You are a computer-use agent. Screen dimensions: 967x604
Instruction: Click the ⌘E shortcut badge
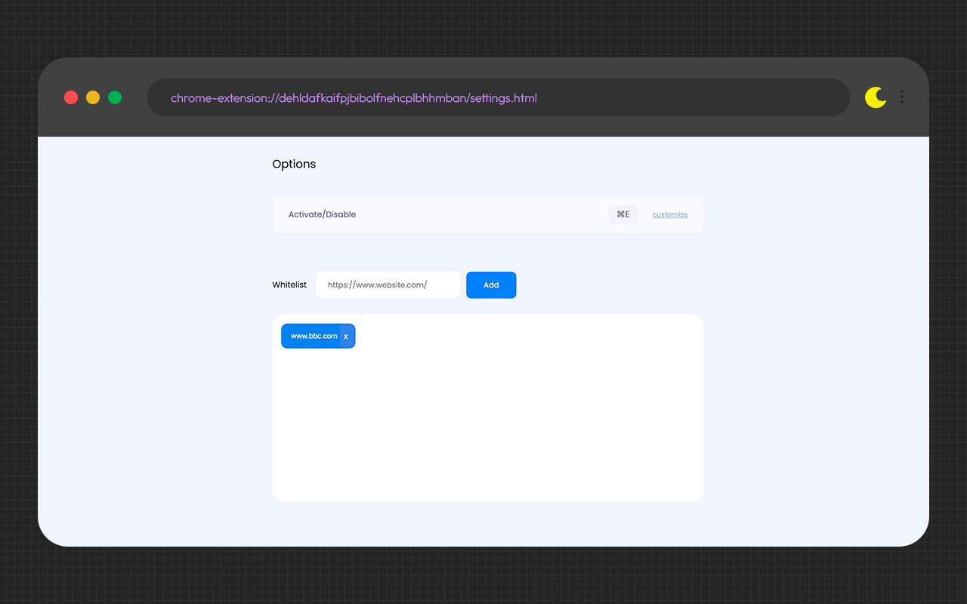pos(623,214)
